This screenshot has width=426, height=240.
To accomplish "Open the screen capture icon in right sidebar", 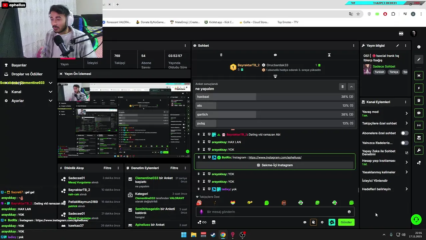I will pyautogui.click(x=419, y=76).
